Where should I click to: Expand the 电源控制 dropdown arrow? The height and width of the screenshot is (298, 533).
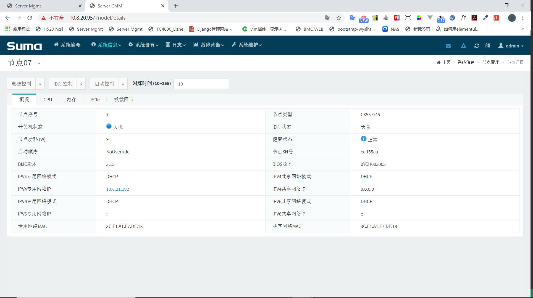click(40, 84)
